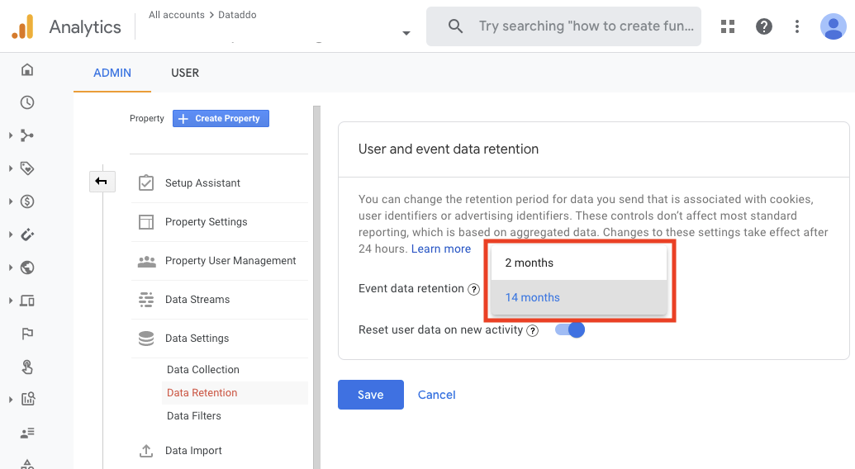This screenshot has width=855, height=469.
Task: Select the ADMIN tab
Action: coord(112,73)
